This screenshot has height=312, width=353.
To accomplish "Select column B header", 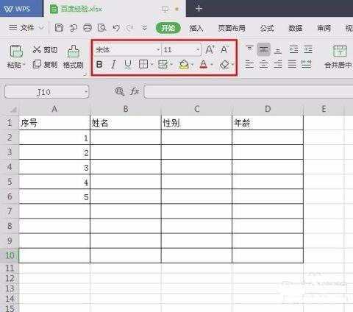I will pyautogui.click(x=126, y=109).
